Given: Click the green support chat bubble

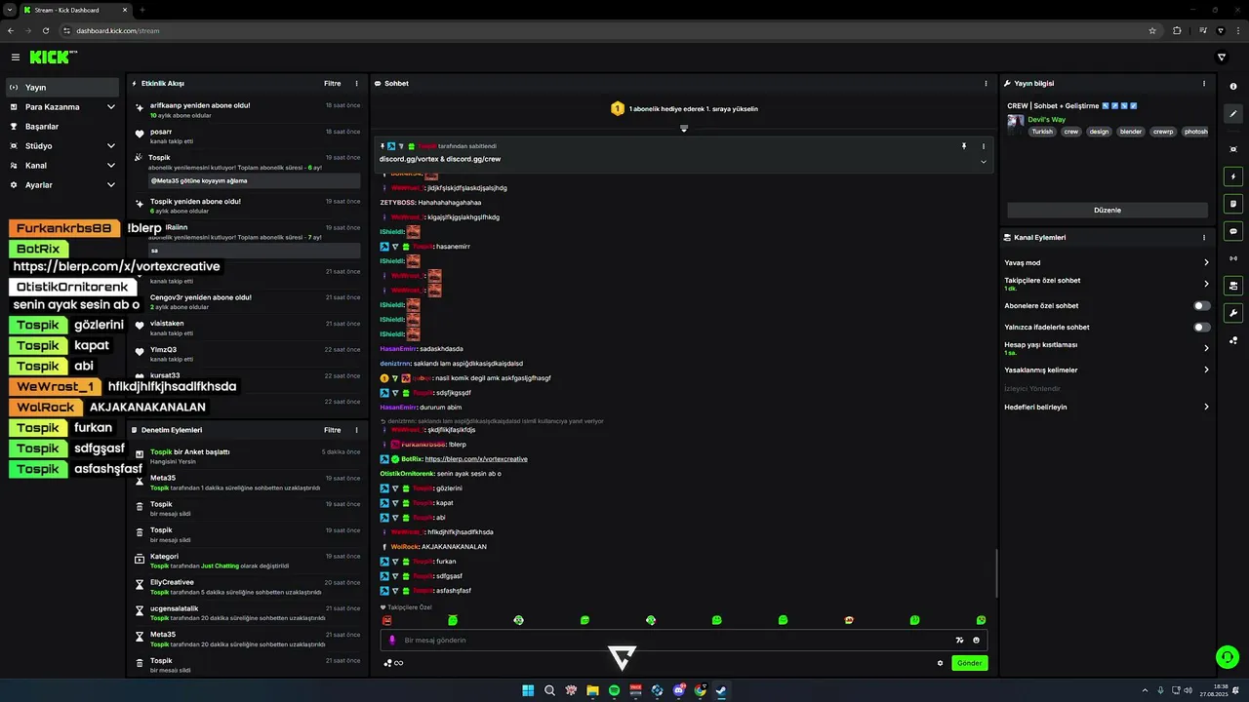Looking at the screenshot, I should (1227, 656).
